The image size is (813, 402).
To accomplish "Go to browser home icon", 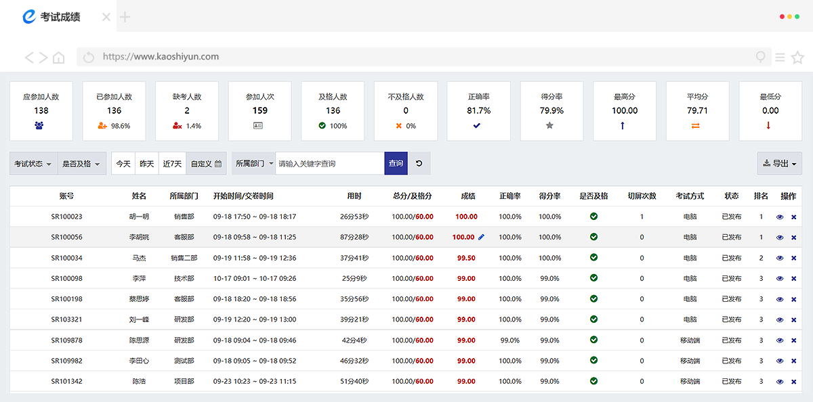I will tap(59, 58).
